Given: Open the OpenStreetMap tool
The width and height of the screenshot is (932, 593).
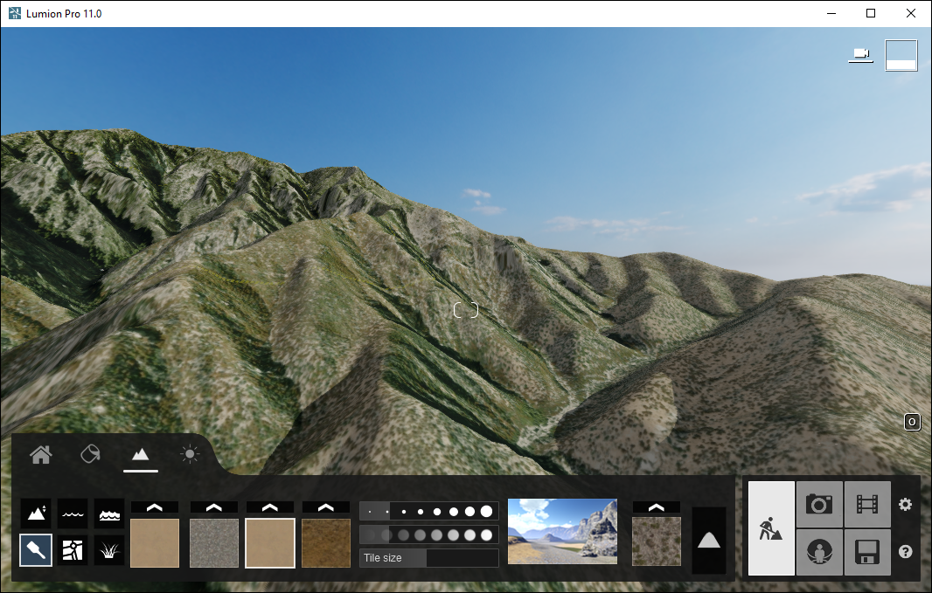Looking at the screenshot, I should point(73,549).
